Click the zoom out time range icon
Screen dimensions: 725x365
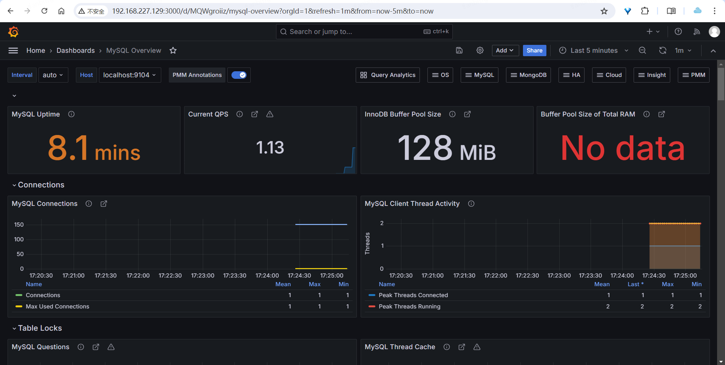(642, 51)
